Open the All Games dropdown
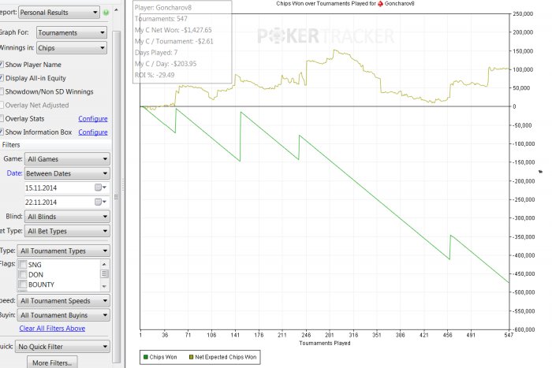 (67, 159)
